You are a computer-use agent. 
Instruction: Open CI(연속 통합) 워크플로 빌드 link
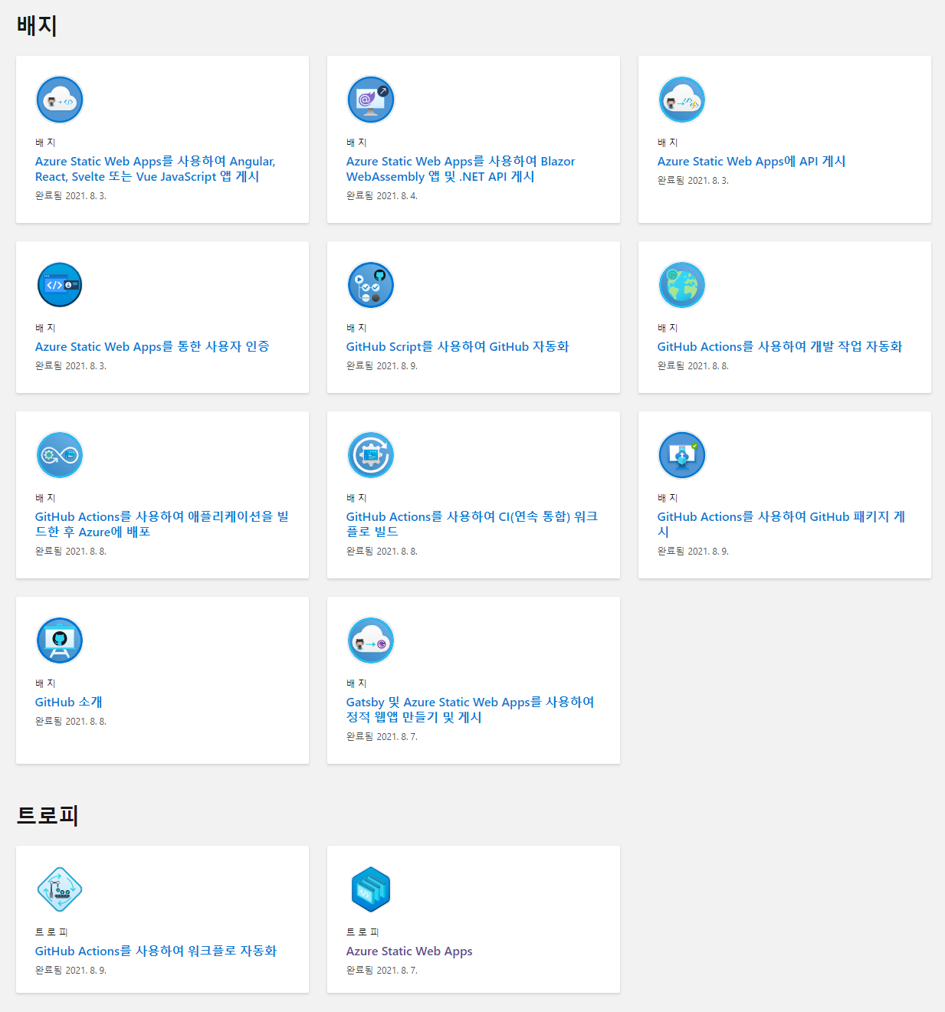(x=472, y=524)
